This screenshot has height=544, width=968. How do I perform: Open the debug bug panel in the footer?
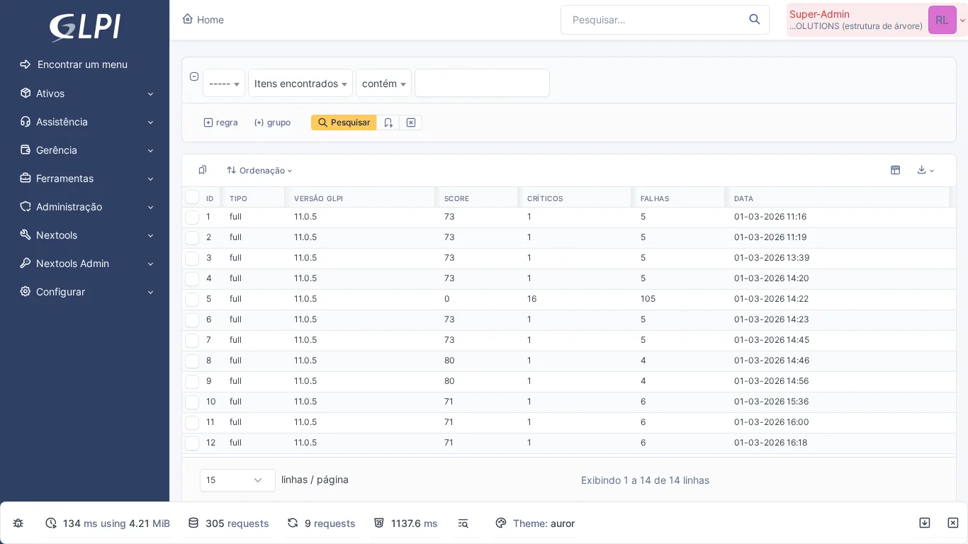tap(18, 523)
